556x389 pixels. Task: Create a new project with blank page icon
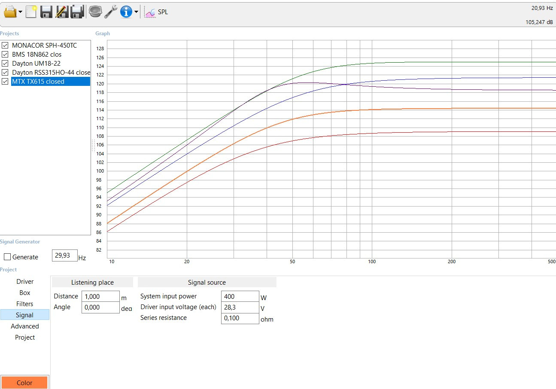pos(31,12)
